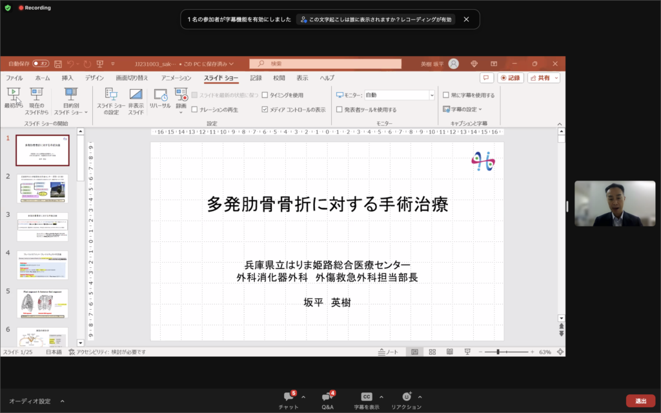Check 発表者ツールを使用する checkbox
The height and width of the screenshot is (413, 661).
pos(340,110)
